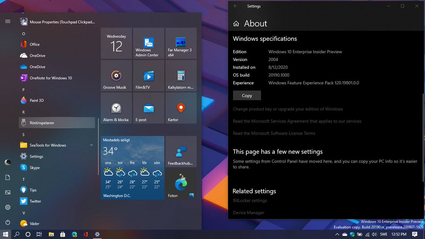This screenshot has width=425, height=239.
Task: Select the OS build value 20190.1000
Action: click(x=279, y=75)
